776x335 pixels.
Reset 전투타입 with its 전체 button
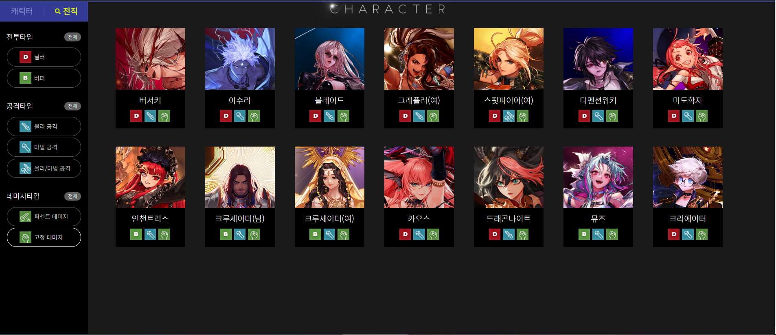click(72, 37)
